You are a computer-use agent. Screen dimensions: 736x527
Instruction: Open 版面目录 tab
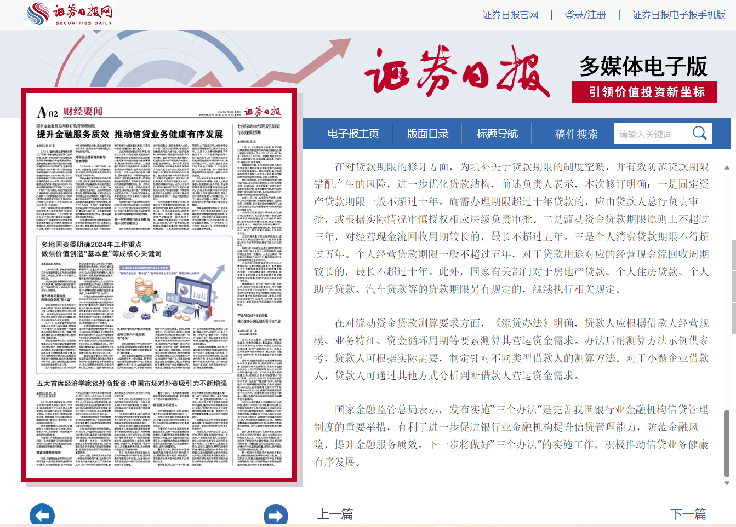(427, 134)
